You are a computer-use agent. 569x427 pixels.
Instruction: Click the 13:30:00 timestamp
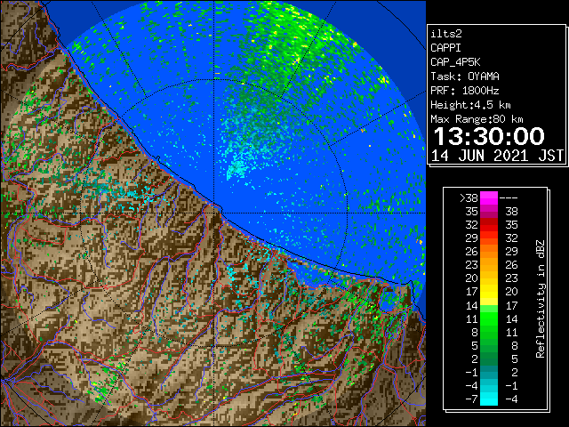(489, 136)
